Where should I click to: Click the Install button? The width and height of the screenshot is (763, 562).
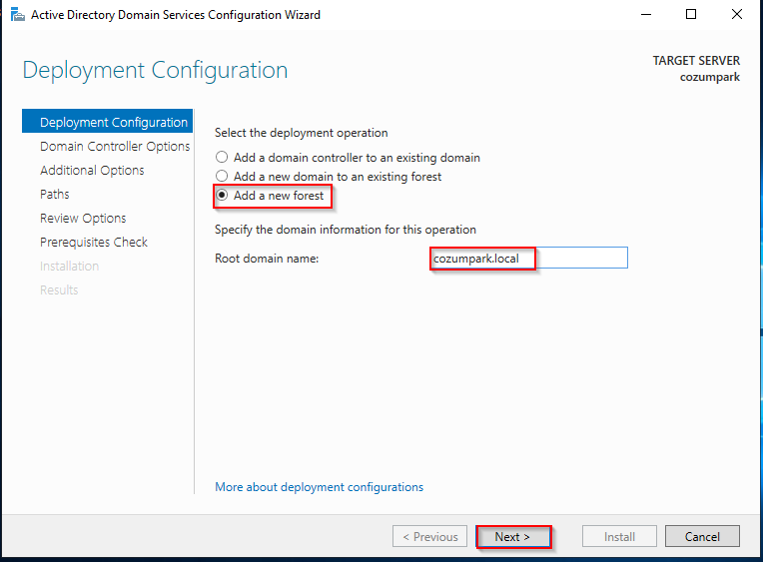coord(619,537)
